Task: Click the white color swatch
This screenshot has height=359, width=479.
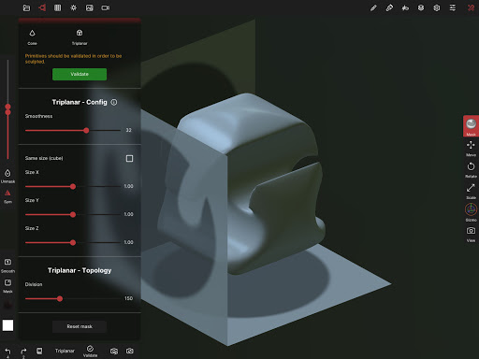Action: [7, 325]
